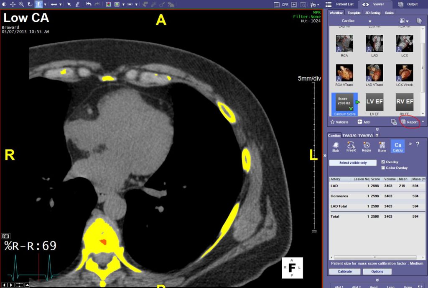Screen dimensions: 428x288
Task: Select the rotate tool
Action: tap(30, 4)
